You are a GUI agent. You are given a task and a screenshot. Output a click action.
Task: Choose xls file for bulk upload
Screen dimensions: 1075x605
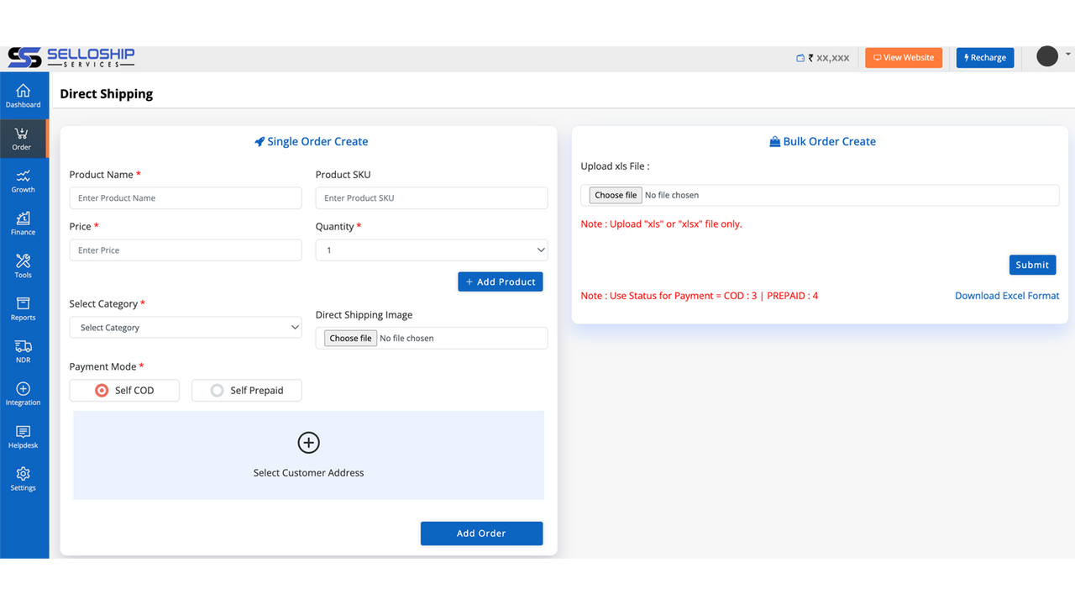tap(616, 195)
